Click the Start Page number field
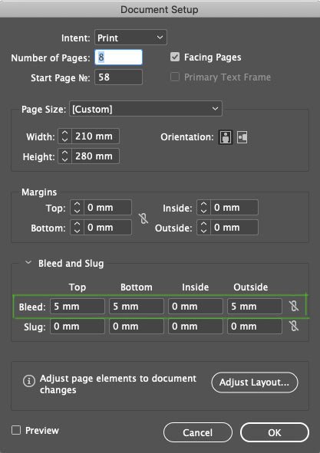The width and height of the screenshot is (320, 453). click(x=119, y=77)
